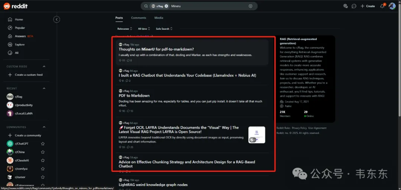Collapse the left navigation sidebar

tap(56, 19)
